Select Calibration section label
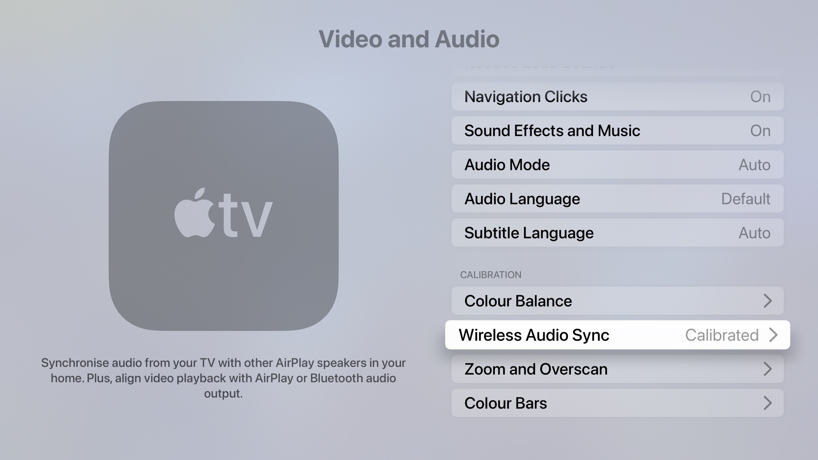 click(490, 275)
